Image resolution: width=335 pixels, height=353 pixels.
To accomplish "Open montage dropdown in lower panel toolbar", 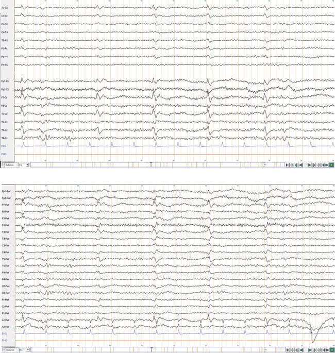I will click(10, 349).
